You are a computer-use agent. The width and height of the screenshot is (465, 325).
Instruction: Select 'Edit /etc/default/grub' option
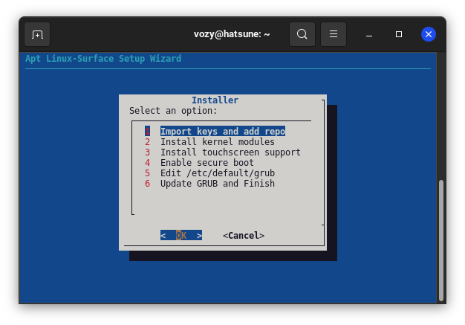(x=218, y=173)
